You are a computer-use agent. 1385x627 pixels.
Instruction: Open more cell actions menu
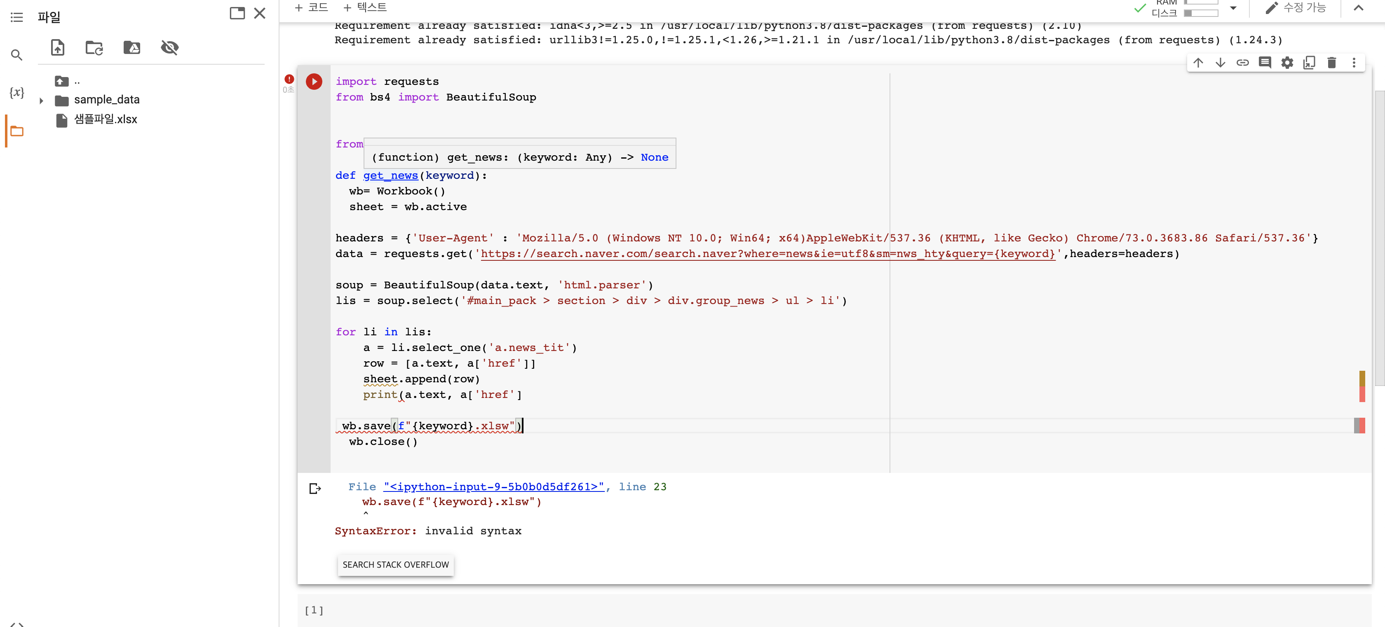point(1354,63)
